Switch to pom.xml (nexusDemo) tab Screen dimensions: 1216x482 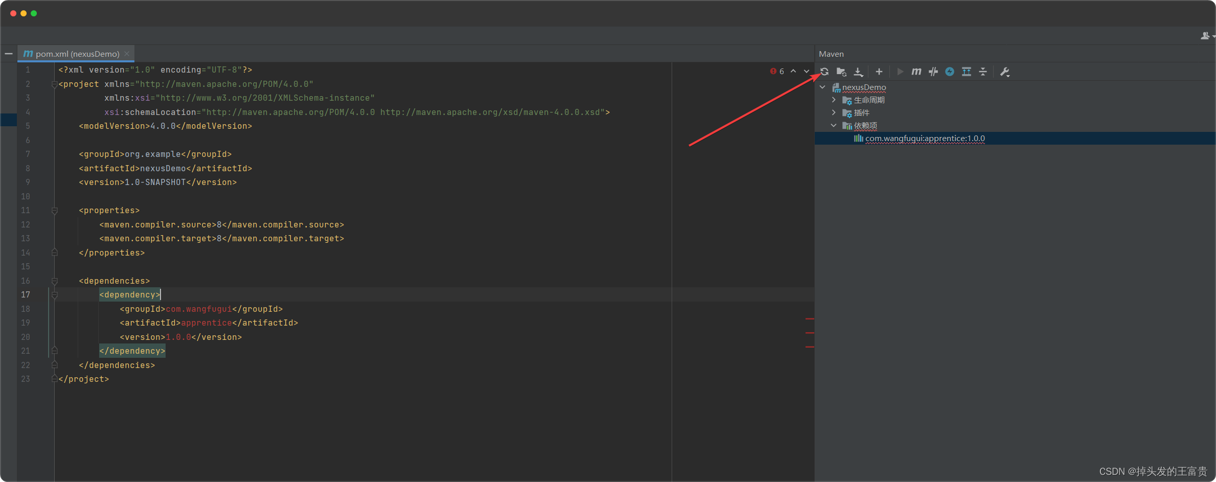pos(77,54)
